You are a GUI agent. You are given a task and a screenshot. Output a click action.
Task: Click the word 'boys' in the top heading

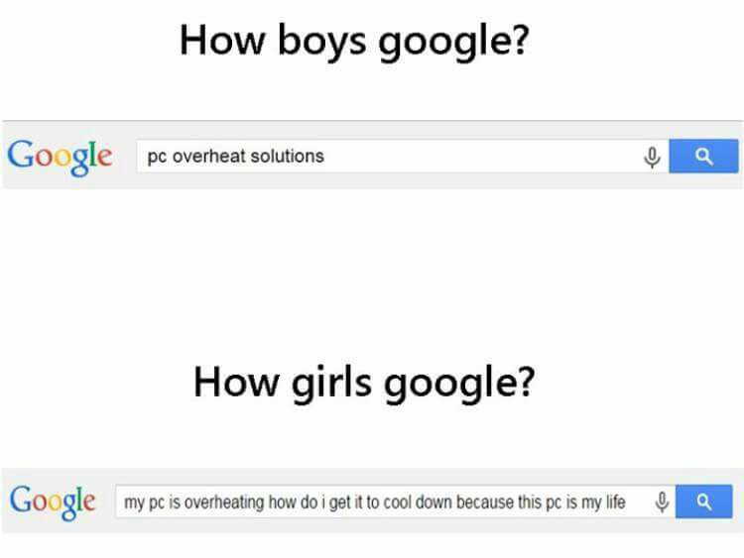coord(321,41)
